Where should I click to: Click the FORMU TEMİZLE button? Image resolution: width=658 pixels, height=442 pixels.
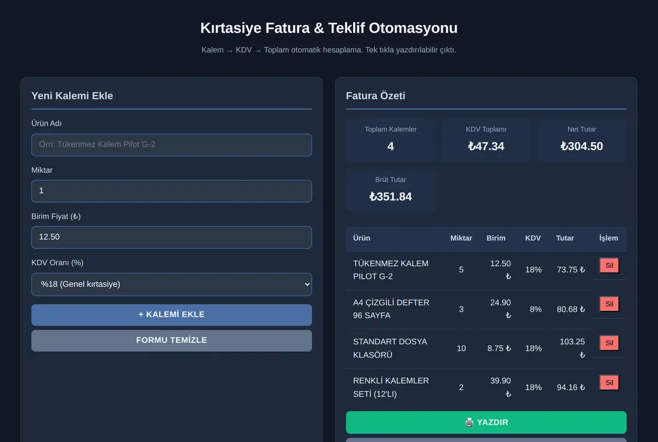coord(172,341)
